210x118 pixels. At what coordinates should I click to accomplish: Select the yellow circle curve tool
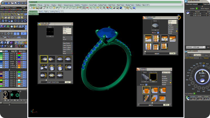[x=6, y=14]
